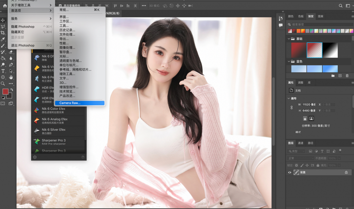Select the Crop tool
The image size is (354, 209).
(x=3, y=33)
